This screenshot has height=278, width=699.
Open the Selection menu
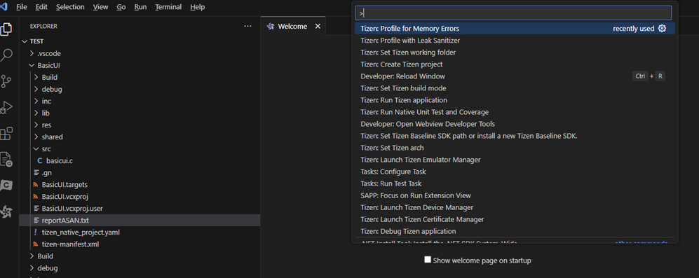pyautogui.click(x=71, y=7)
